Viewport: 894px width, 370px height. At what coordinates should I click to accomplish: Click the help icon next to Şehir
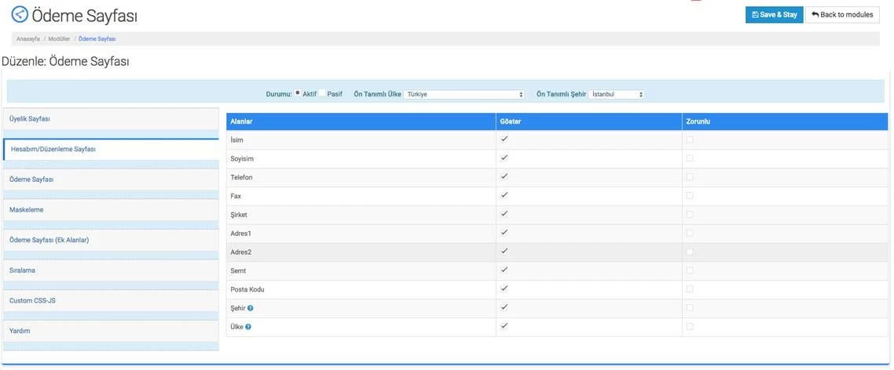251,308
